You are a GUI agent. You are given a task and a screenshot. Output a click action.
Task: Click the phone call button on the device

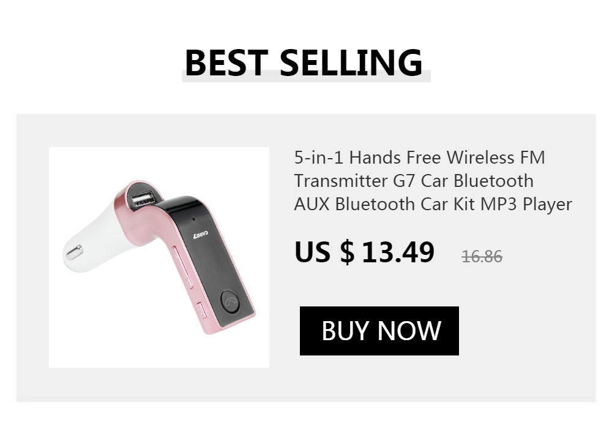tap(230, 302)
